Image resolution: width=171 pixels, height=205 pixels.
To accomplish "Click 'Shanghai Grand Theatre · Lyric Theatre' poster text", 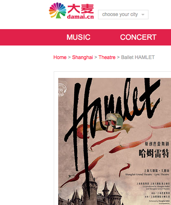I will tap(147, 174).
